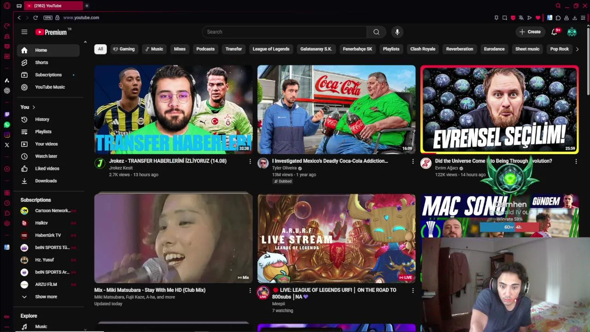Open the Opera sidebar settings gear
Screen dimensions: 590x332
tap(7, 224)
